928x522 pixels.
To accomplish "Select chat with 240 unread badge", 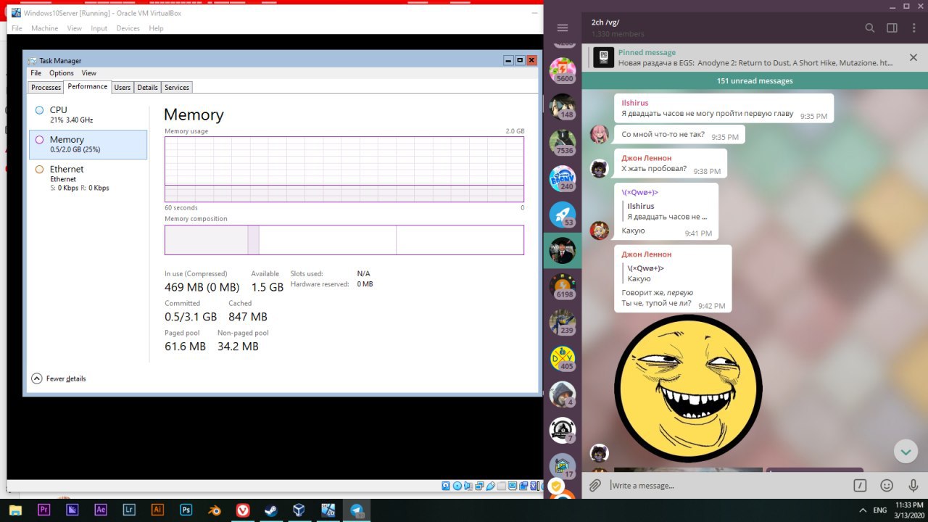I will (x=563, y=178).
